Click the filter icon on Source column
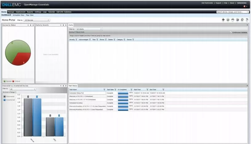The height and width of the screenshot is (144, 251). pos(133,39)
